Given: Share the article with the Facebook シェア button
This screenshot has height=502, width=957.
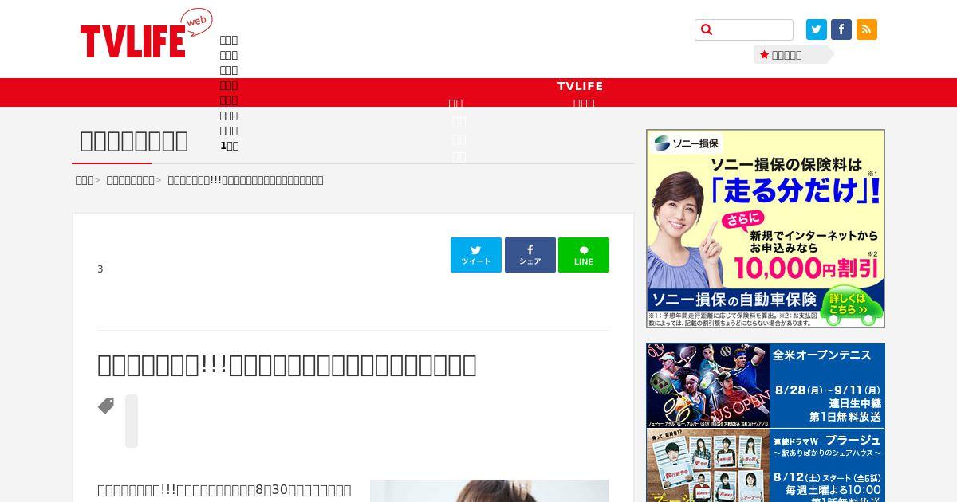Looking at the screenshot, I should coord(530,255).
